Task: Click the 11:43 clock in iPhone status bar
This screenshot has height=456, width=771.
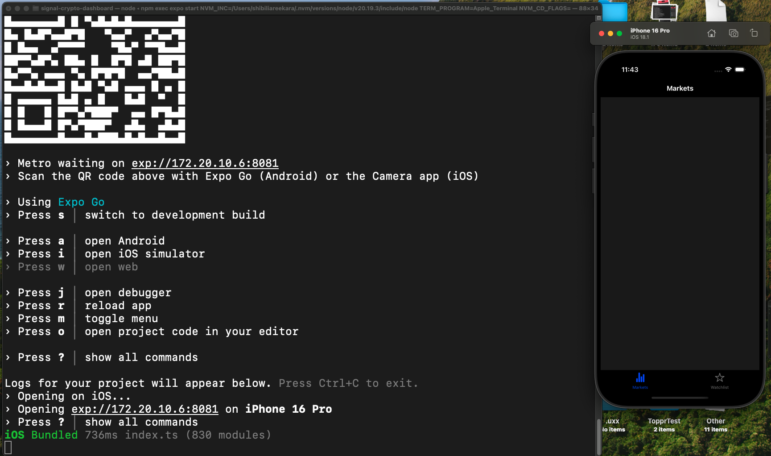Action: pyautogui.click(x=630, y=70)
